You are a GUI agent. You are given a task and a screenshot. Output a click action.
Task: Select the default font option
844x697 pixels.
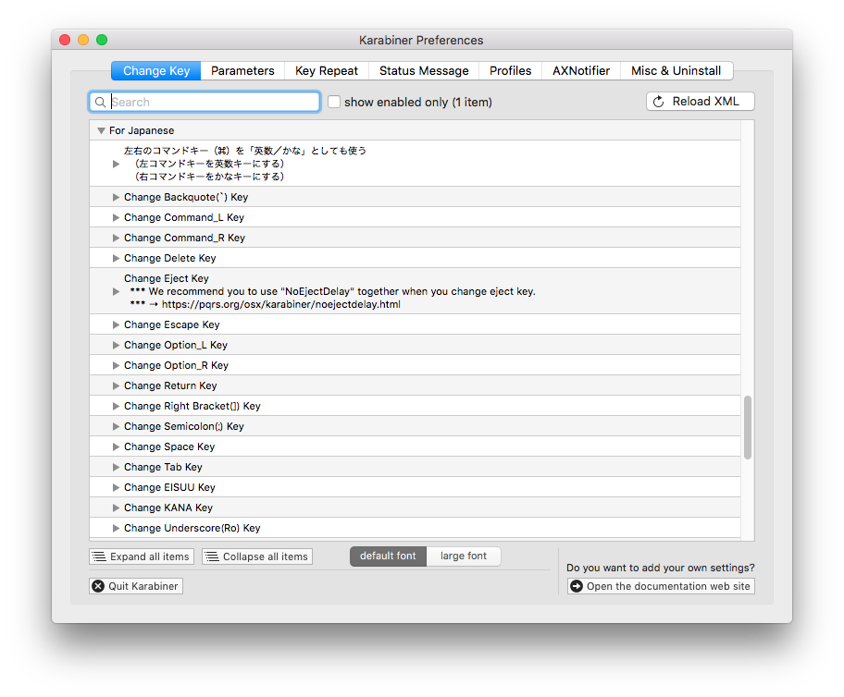pos(388,556)
